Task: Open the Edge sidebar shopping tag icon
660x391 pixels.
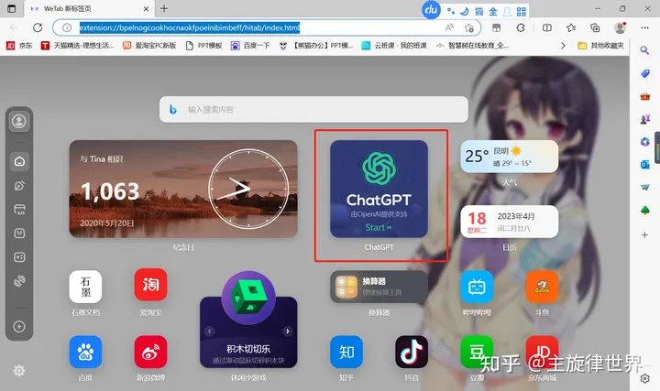Action: [x=644, y=73]
